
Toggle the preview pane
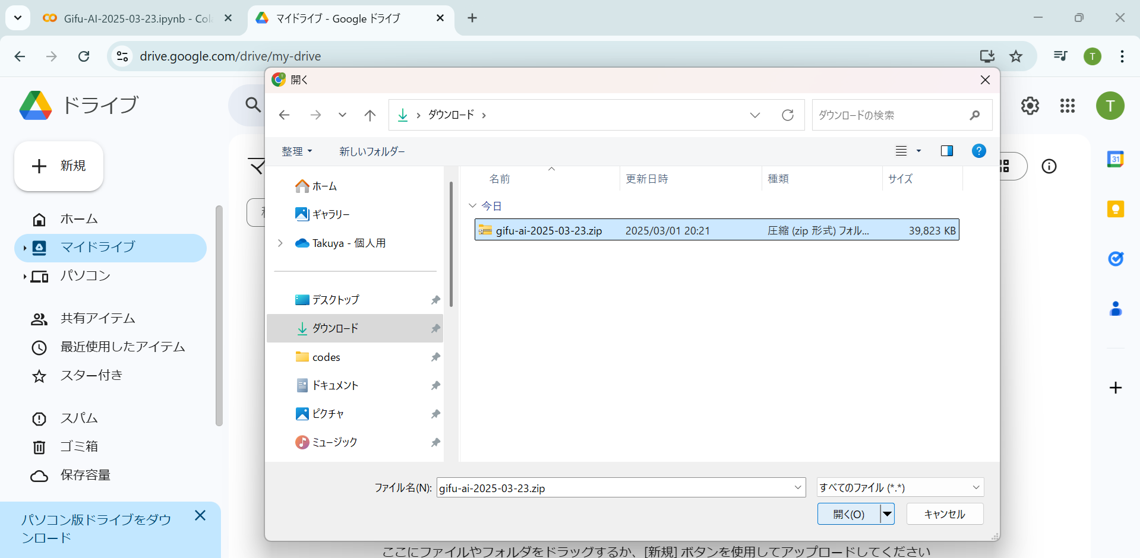[x=947, y=151]
